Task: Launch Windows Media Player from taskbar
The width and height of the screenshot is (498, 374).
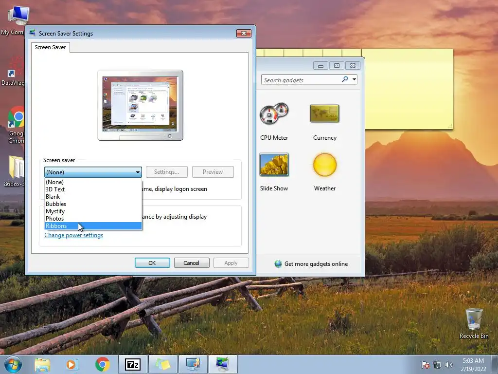Action: (72, 364)
